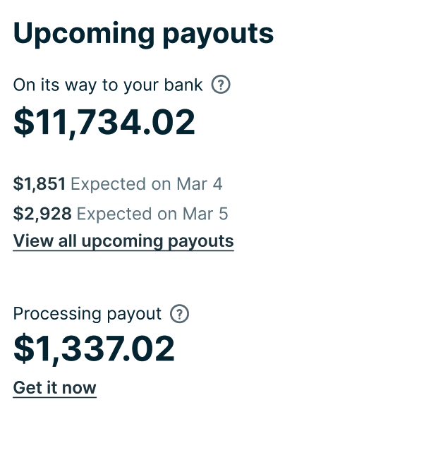Select the $1,337.02 processing amount
Image resolution: width=443 pixels, height=467 pixels.
point(94,350)
